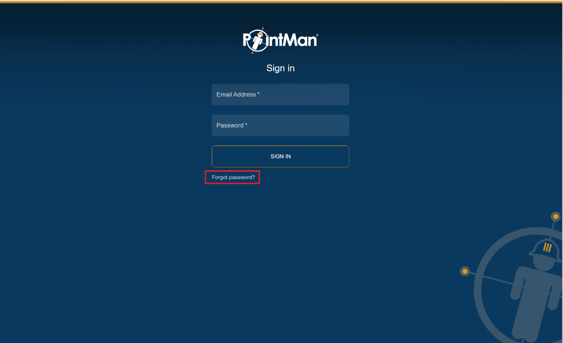Screen dimensions: 563x343
Task: Click the orange bar along the top edge
Action: coord(281,1)
